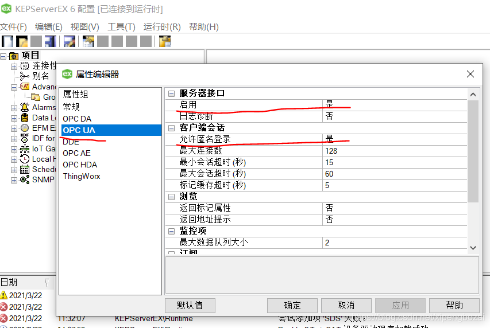490x328 pixels.
Task: Click the 确定 OK button
Action: pos(292,305)
